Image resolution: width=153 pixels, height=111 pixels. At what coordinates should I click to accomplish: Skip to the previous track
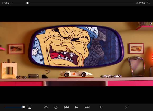point(66,107)
